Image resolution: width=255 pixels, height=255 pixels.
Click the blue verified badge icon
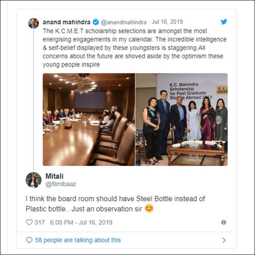96,22
